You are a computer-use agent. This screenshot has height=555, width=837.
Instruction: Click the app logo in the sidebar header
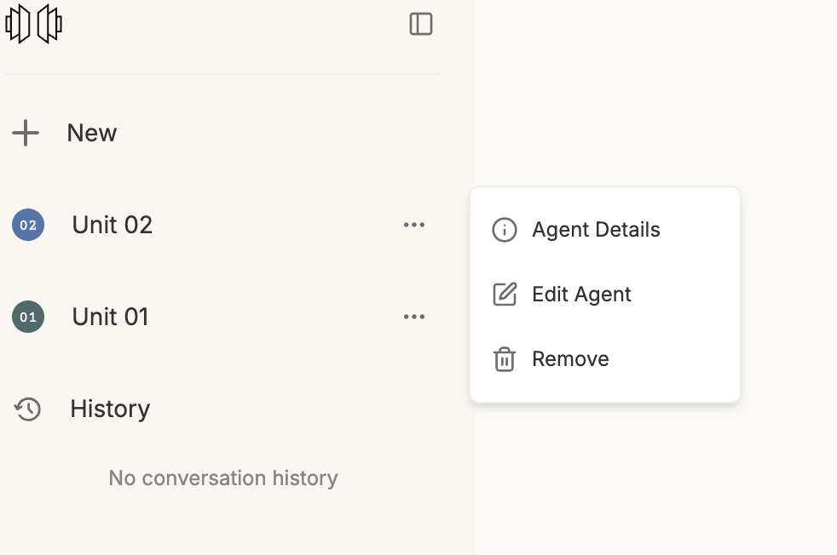pyautogui.click(x=33, y=24)
